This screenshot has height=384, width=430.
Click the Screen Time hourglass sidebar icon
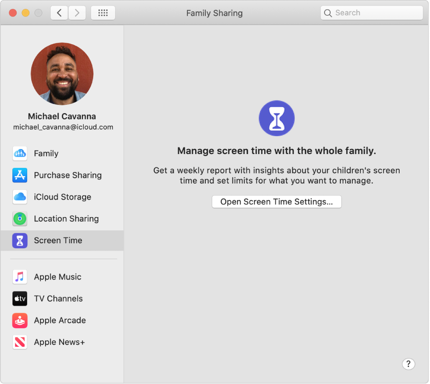point(20,241)
